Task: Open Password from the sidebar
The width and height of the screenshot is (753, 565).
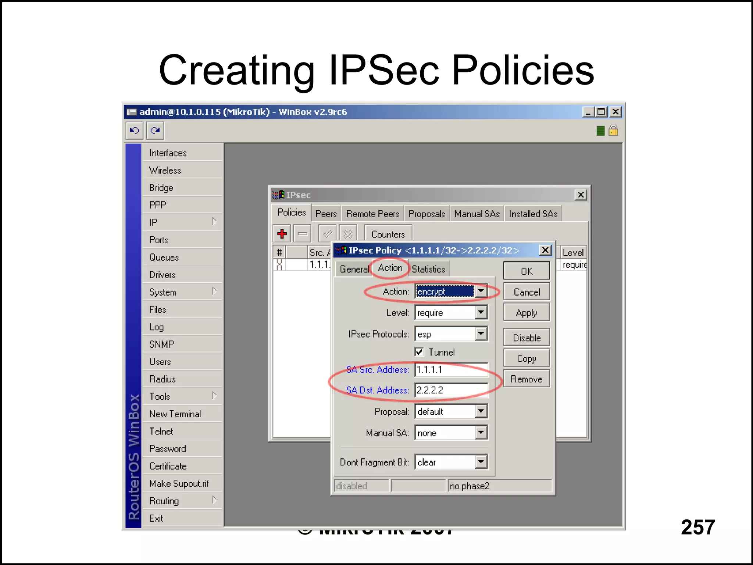Action: point(182,449)
